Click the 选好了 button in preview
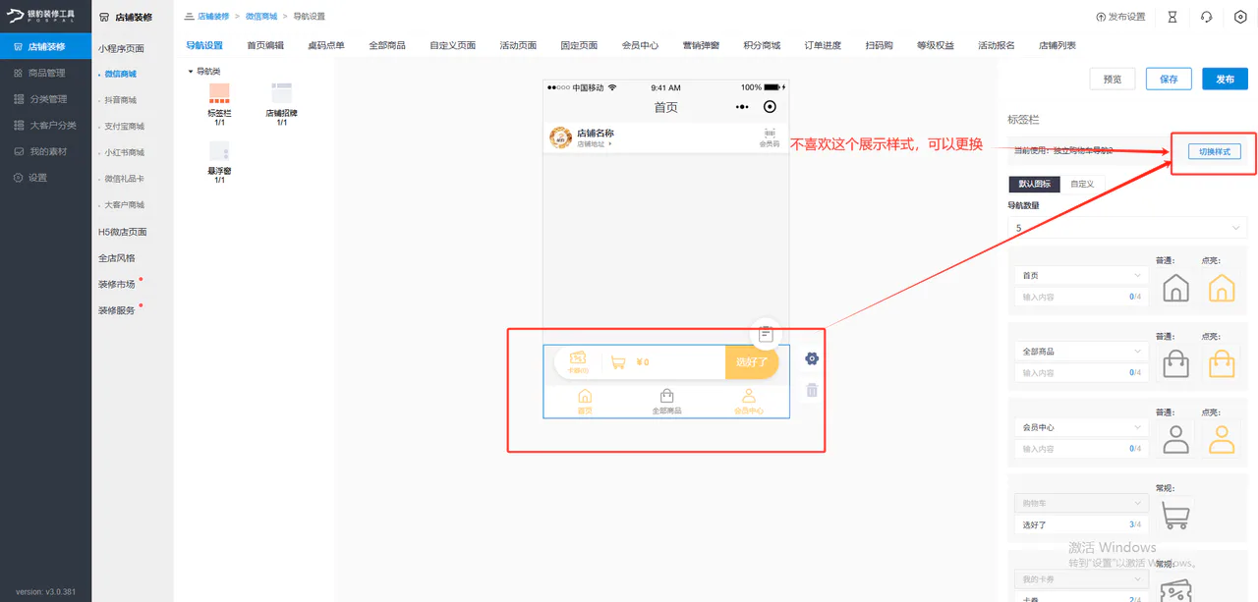The height and width of the screenshot is (602, 1258). 752,362
